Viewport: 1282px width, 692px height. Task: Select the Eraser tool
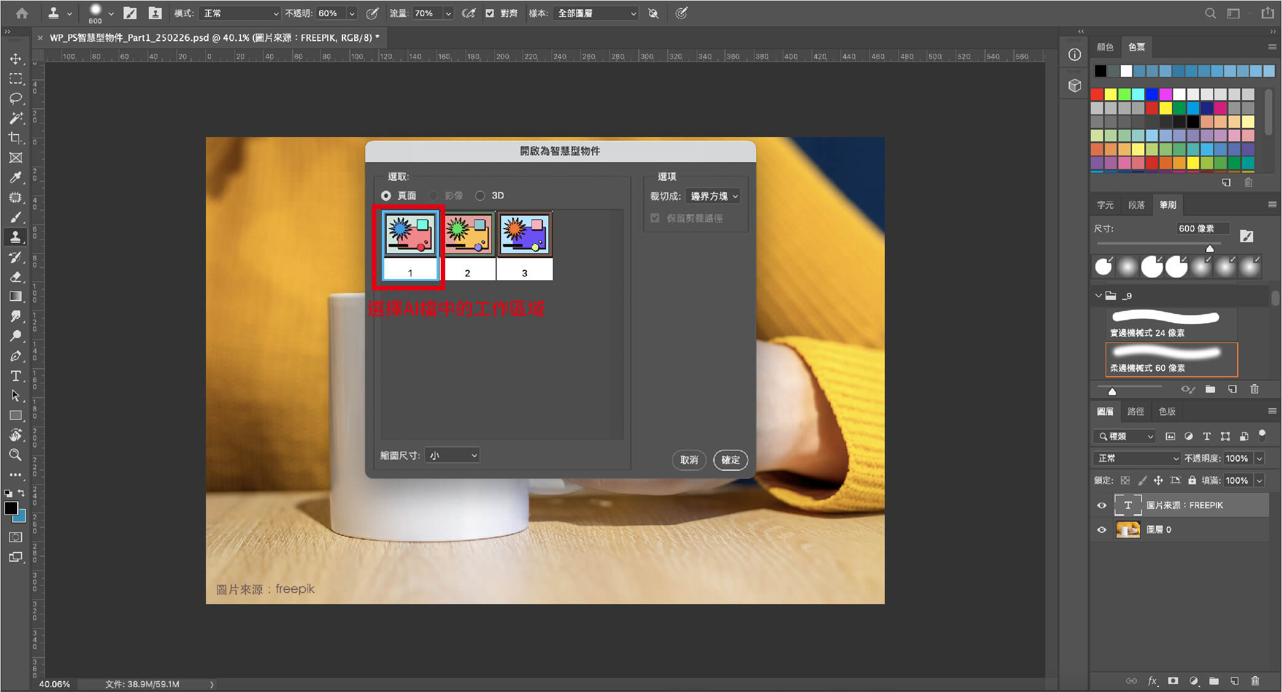click(16, 277)
